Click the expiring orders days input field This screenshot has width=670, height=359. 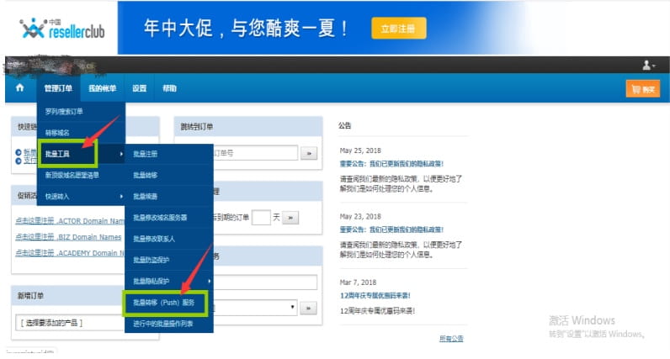(x=261, y=218)
